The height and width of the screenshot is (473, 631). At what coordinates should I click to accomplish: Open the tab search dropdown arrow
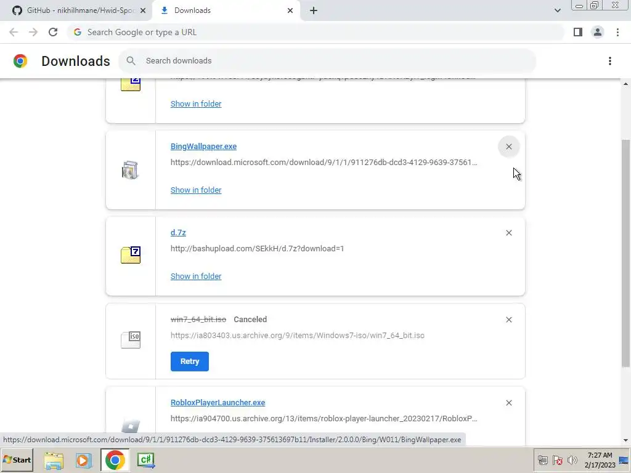(x=557, y=10)
